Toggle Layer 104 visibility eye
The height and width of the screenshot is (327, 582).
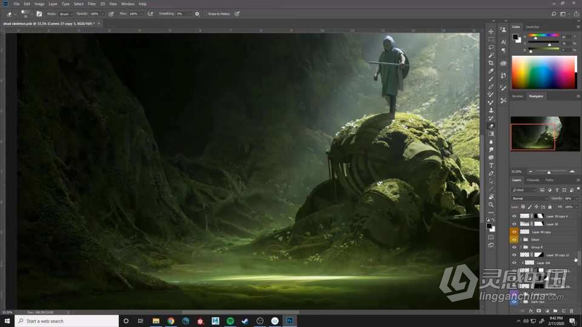[x=514, y=263]
